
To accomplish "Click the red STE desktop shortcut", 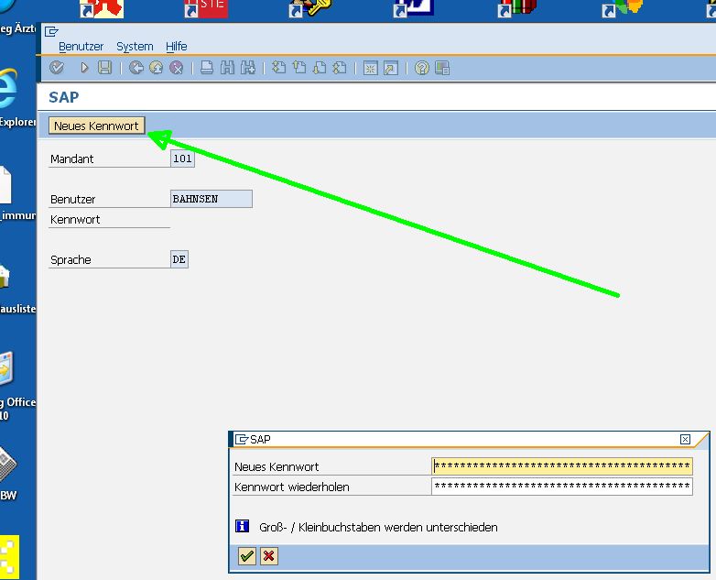I will click(x=206, y=8).
